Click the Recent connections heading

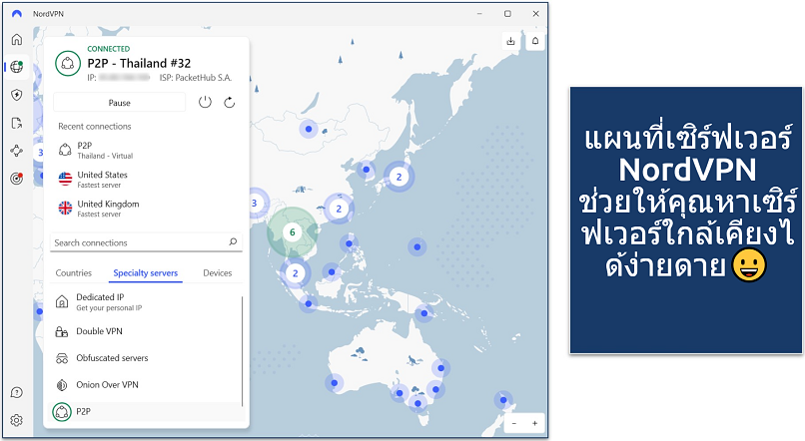95,126
